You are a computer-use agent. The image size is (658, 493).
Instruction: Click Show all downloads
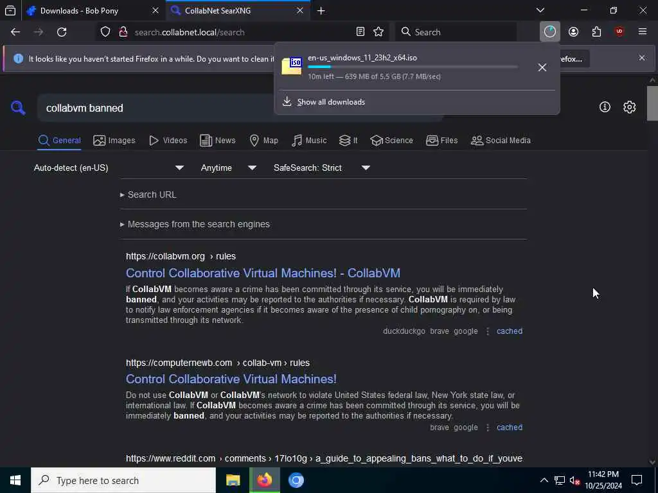click(x=331, y=102)
